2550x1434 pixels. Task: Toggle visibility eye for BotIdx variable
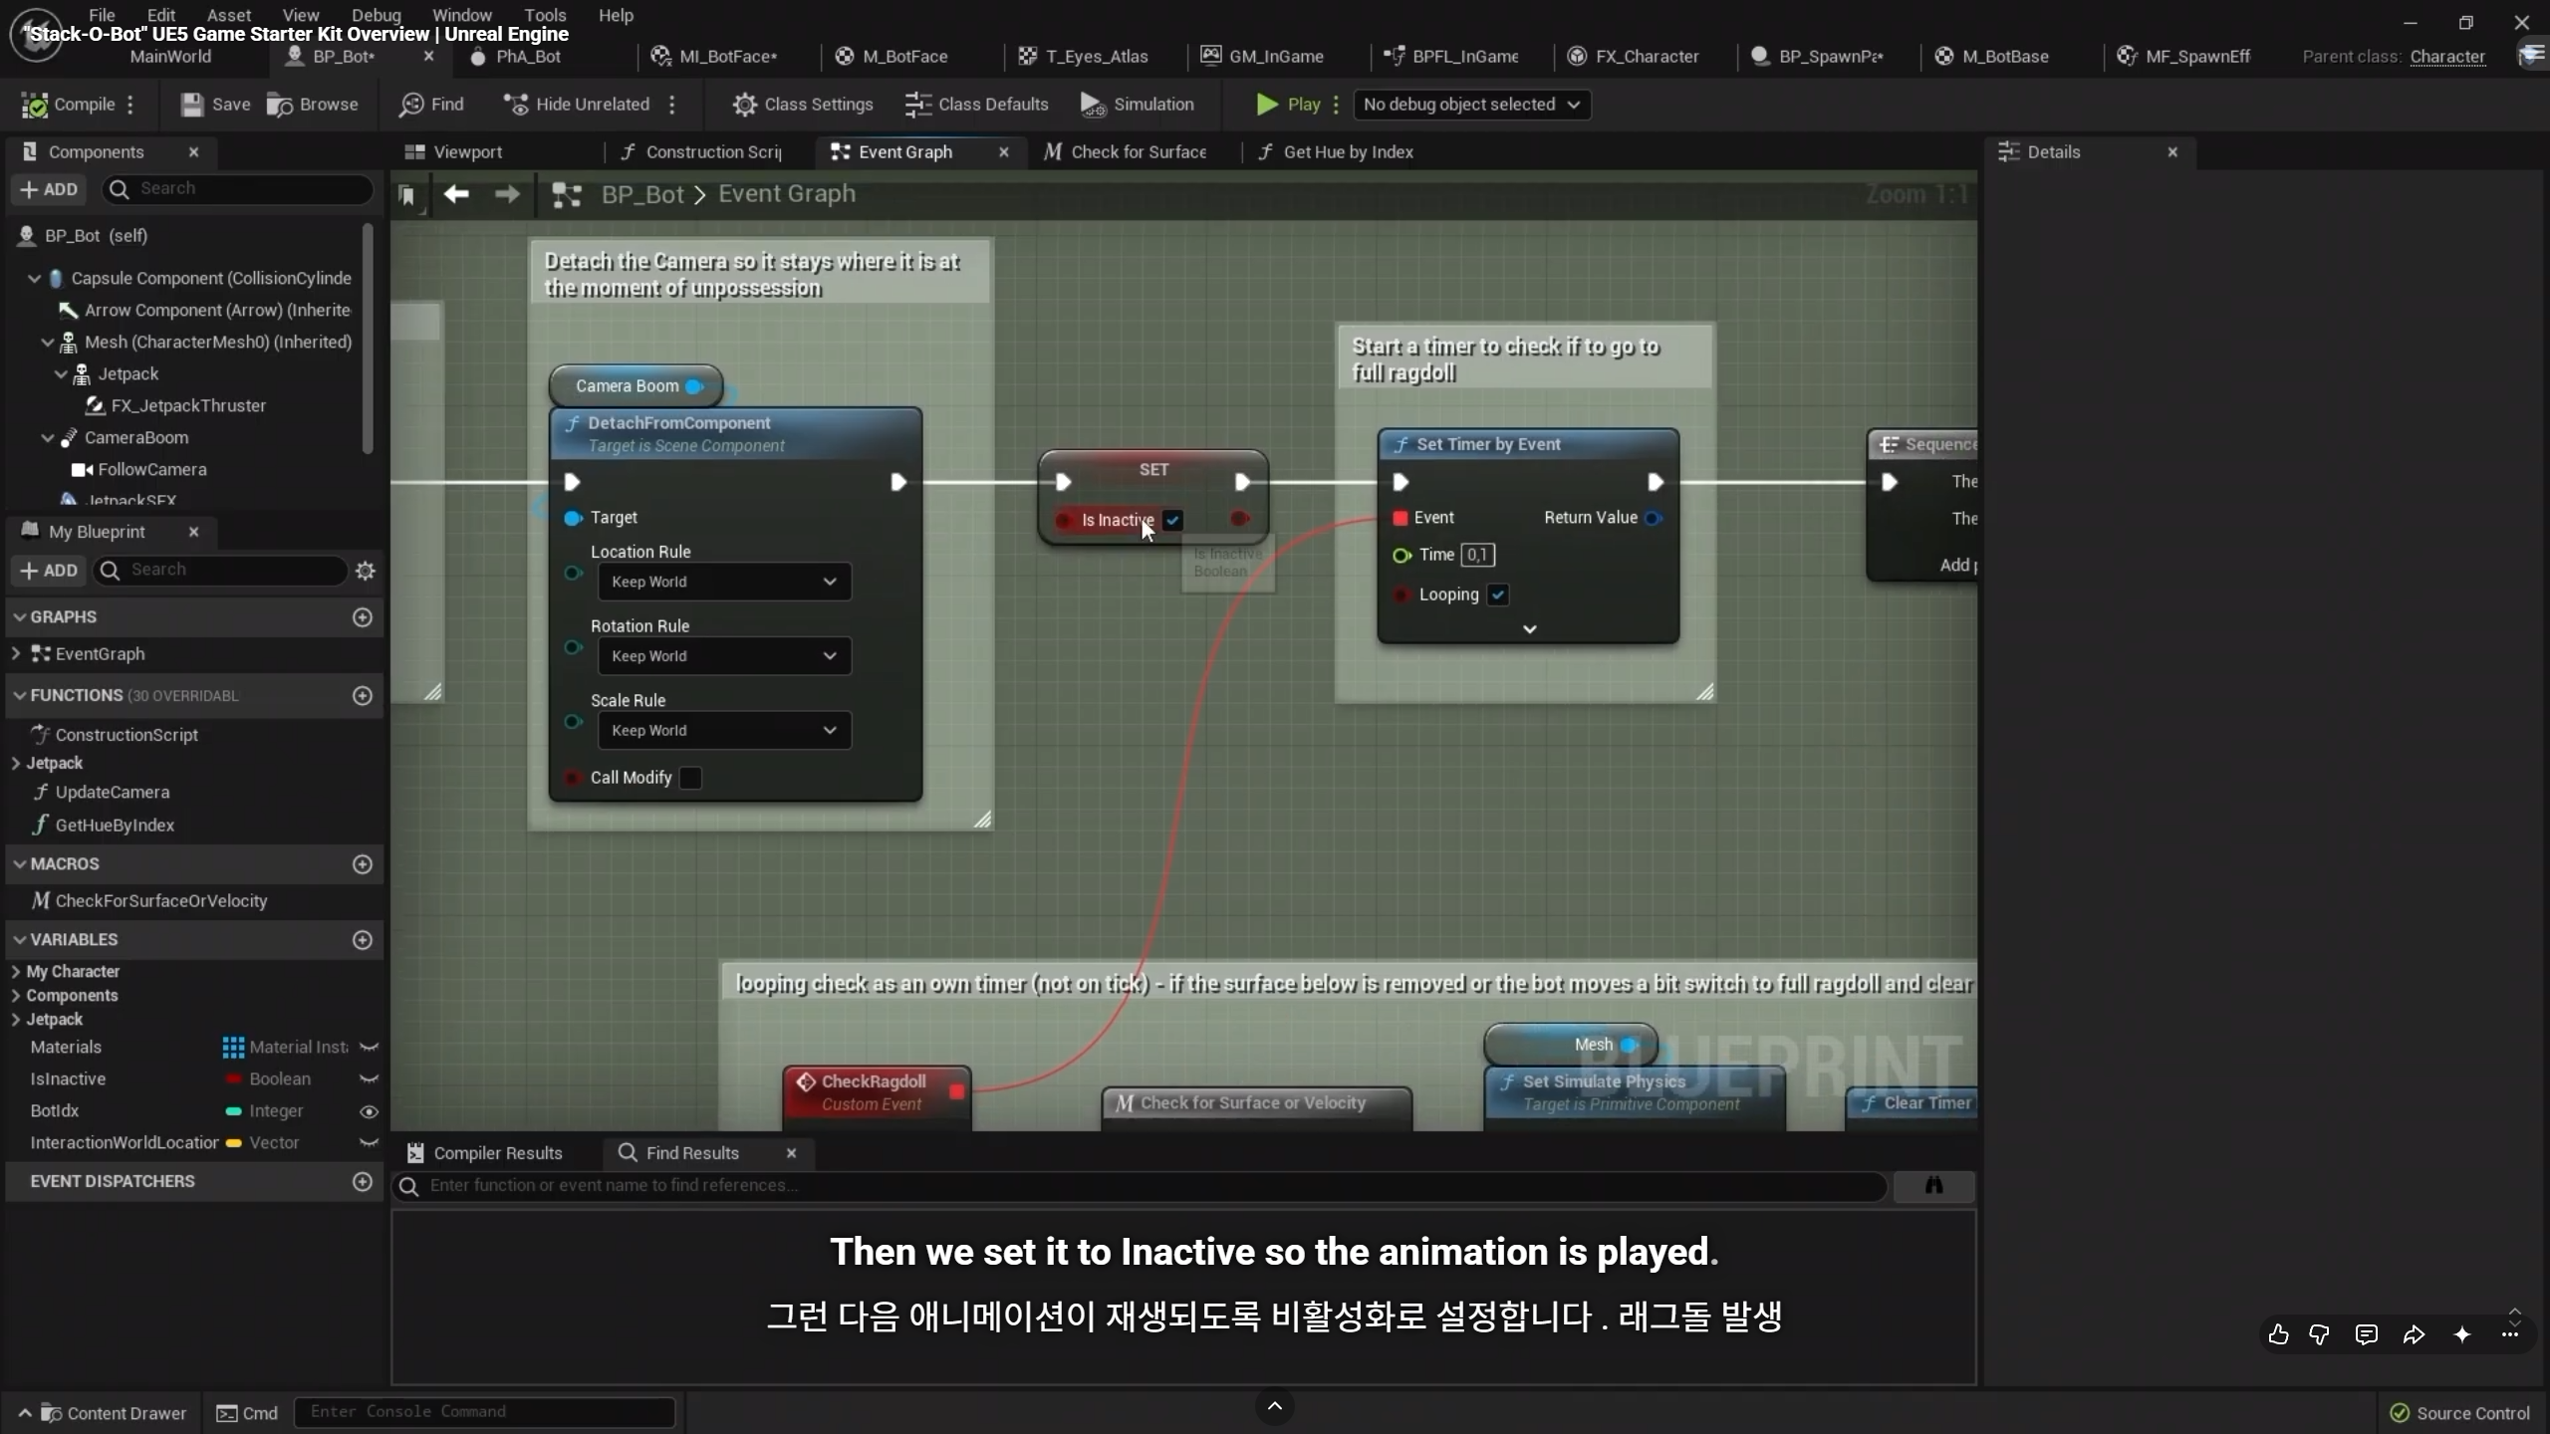coord(369,1111)
